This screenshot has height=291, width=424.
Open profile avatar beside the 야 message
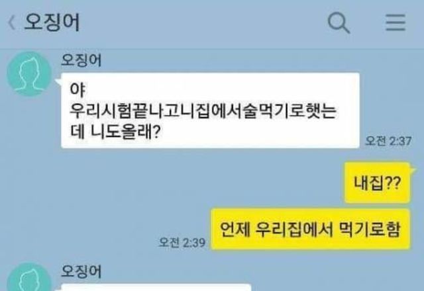29,74
